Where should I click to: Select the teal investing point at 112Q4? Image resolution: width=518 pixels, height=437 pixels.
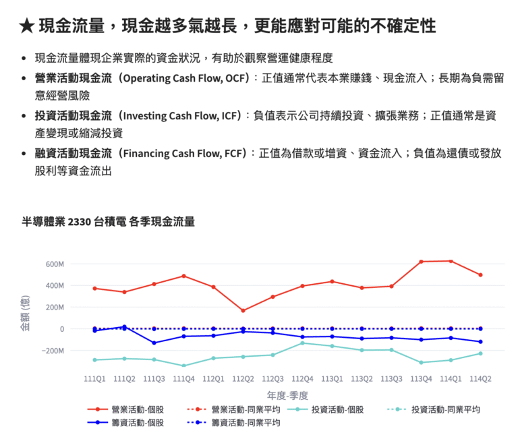(302, 343)
